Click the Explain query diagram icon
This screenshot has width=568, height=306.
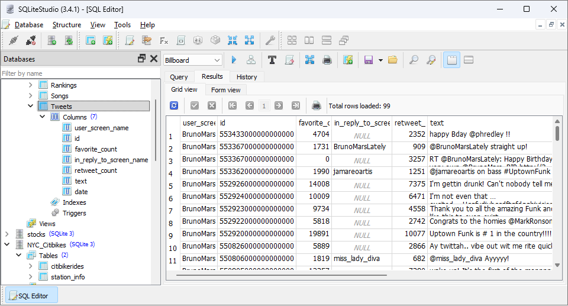(x=251, y=60)
